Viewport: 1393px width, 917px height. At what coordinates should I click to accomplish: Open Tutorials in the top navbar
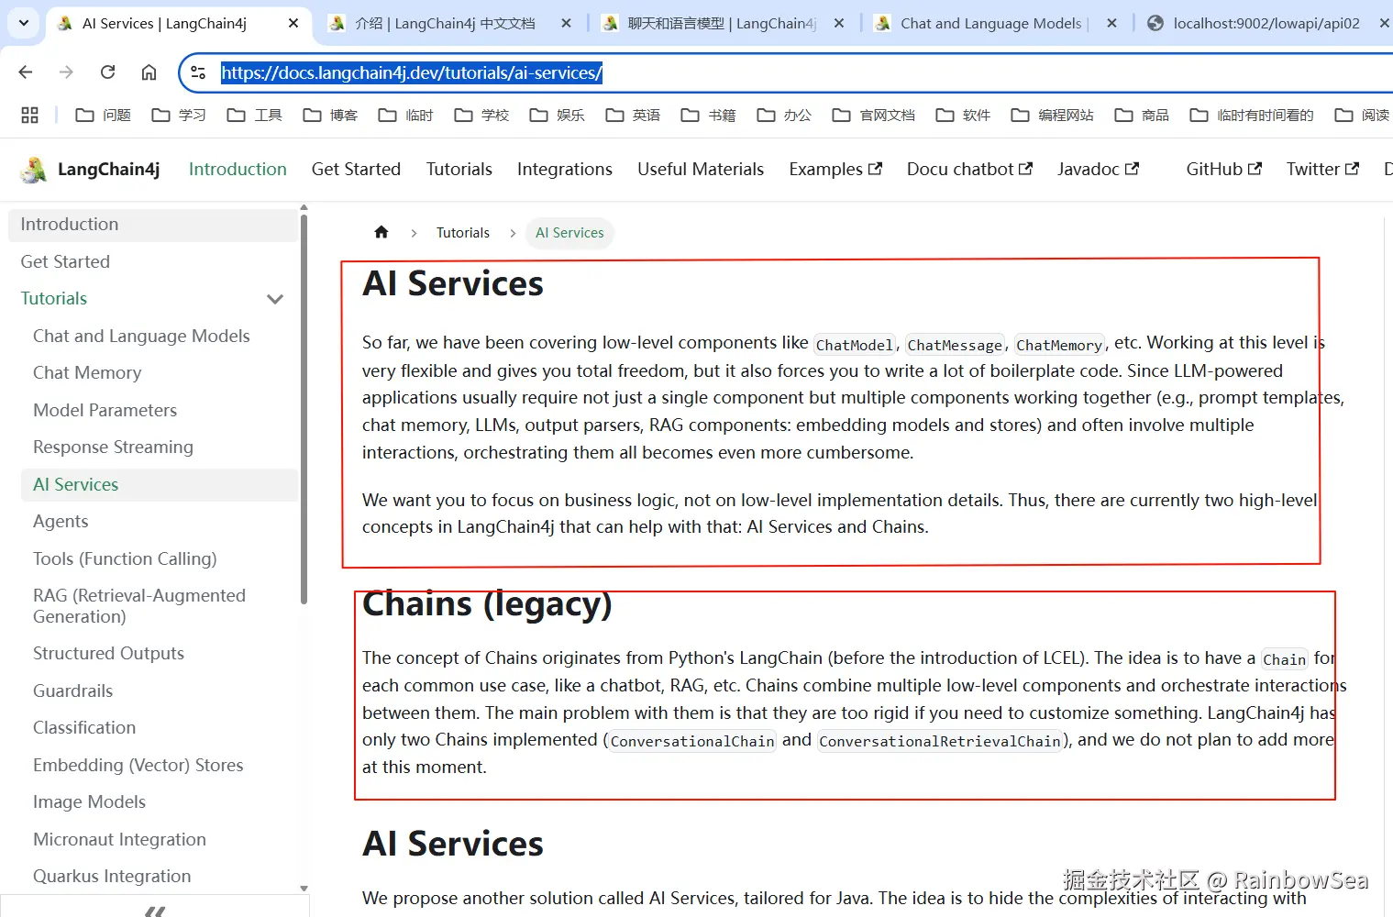point(459,169)
